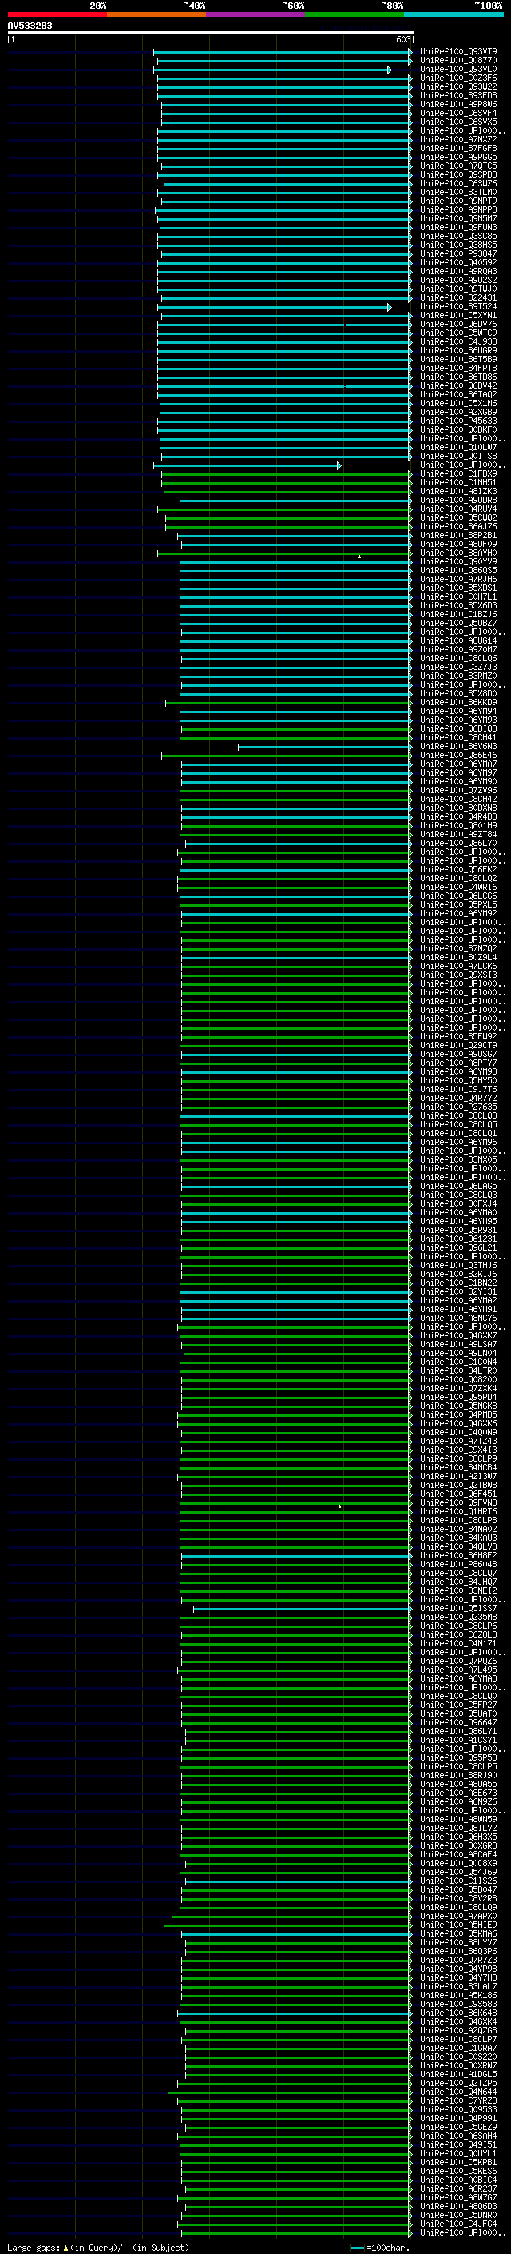Open hit UniRef100_A9NPT9
This screenshot has height=2254, width=511.
point(458,201)
